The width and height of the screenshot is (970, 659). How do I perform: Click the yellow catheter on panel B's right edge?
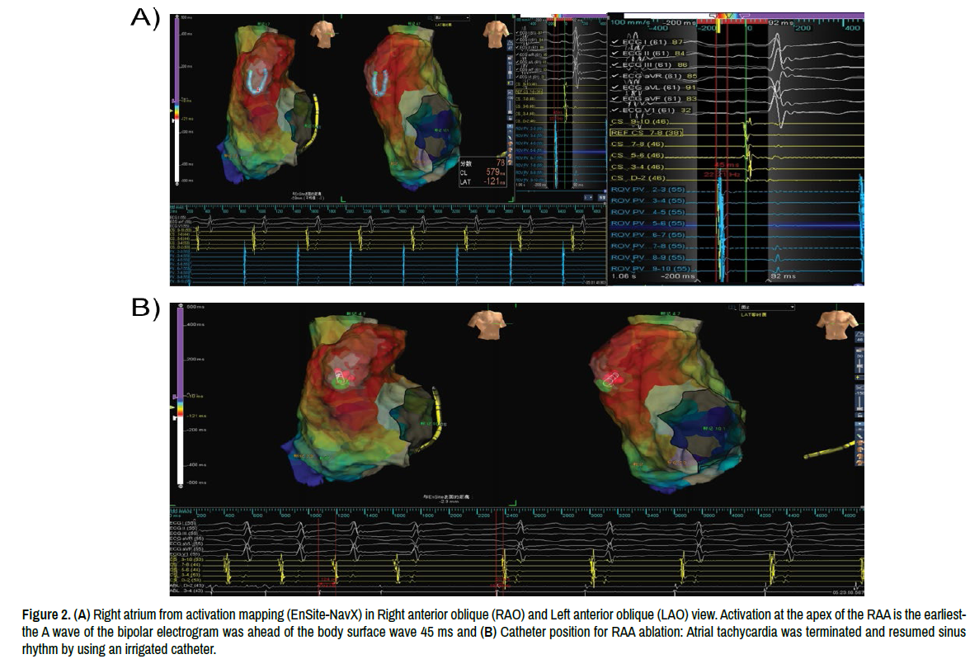pos(831,450)
